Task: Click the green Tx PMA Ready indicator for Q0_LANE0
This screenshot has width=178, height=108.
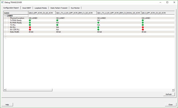Action: (x=30, y=20)
